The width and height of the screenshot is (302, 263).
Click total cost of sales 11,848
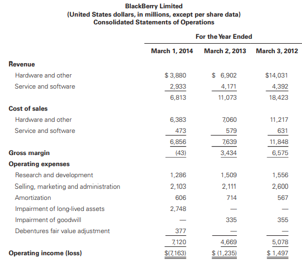click(x=279, y=142)
